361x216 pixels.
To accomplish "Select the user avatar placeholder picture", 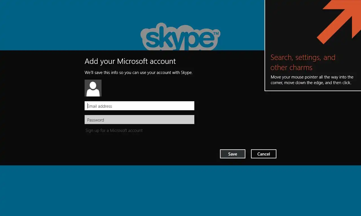I will (x=93, y=88).
